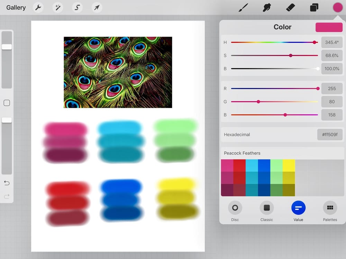Activate the Selection tool

tap(77, 7)
